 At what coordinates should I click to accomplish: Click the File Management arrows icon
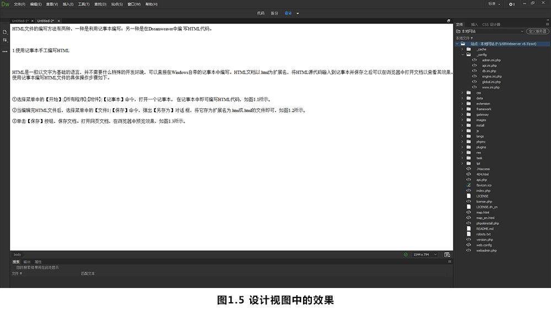(4, 40)
